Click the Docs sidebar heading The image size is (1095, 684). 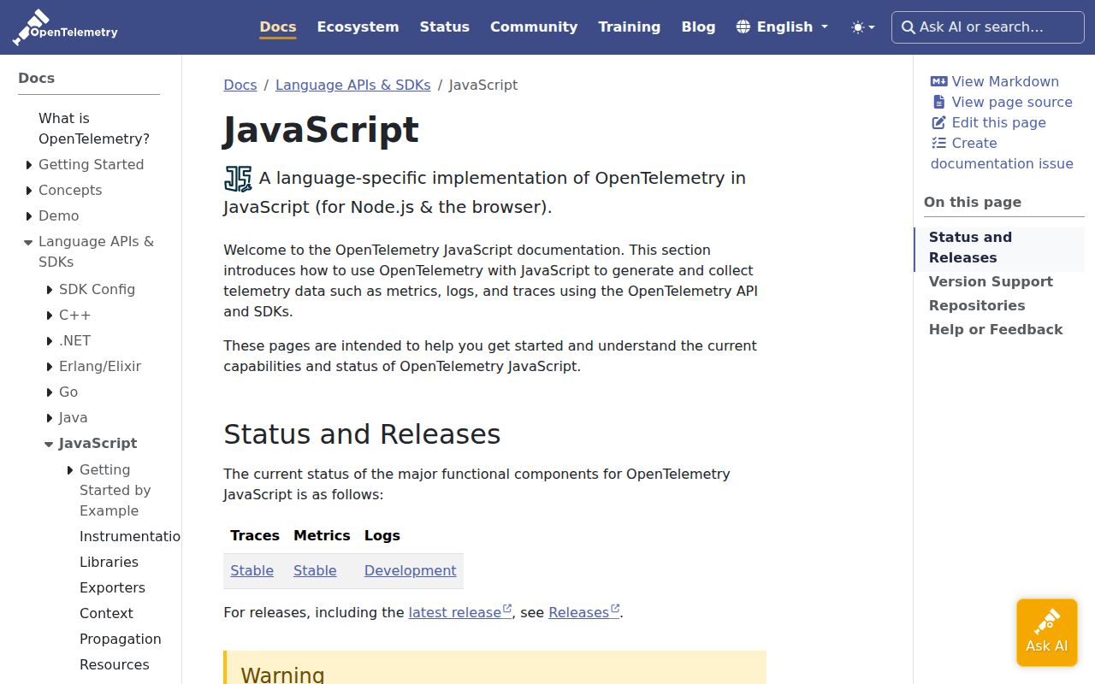36,78
